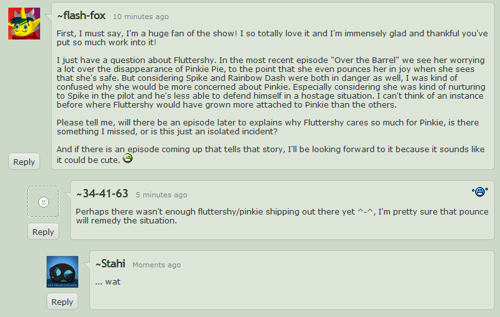This screenshot has width=500, height=317.
Task: Click the "I just have a question" paragraph
Action: (x=270, y=83)
